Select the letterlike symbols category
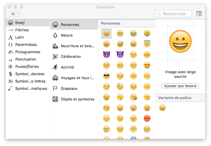Screen dimensions: 211x146 (27, 81)
